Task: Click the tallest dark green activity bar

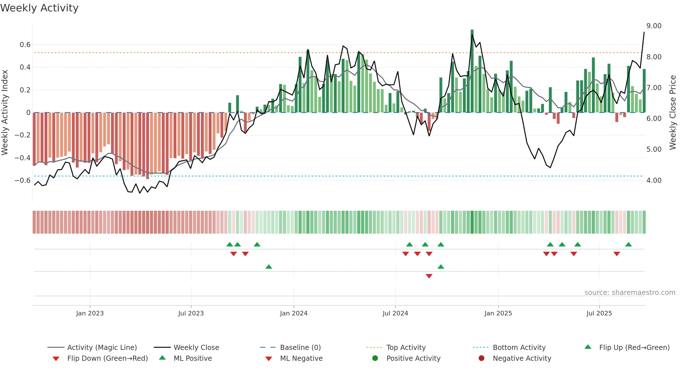Action: coord(472,71)
